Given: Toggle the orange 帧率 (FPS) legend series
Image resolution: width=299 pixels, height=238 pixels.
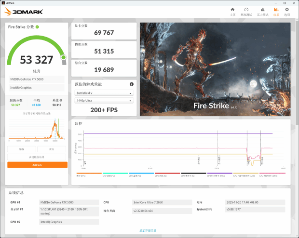Looking at the screenshot, I should [x=89, y=174].
